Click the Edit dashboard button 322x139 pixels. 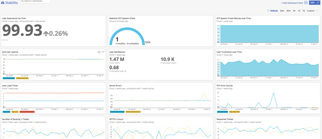click(x=312, y=3)
